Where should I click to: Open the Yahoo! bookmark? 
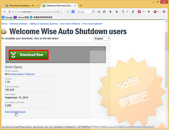(21, 17)
